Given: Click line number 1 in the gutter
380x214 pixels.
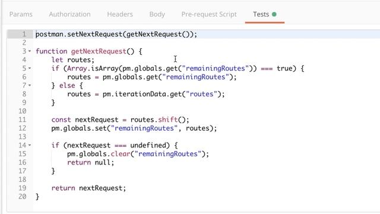Looking at the screenshot, I should pyautogui.click(x=24, y=34).
